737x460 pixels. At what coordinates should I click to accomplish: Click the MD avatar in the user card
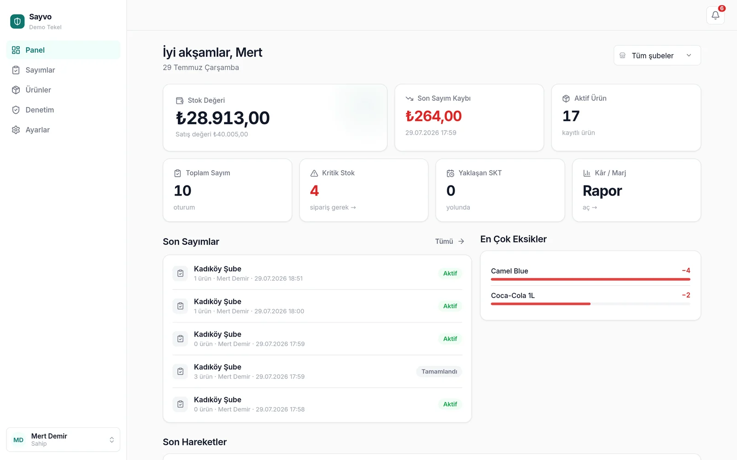(x=18, y=440)
